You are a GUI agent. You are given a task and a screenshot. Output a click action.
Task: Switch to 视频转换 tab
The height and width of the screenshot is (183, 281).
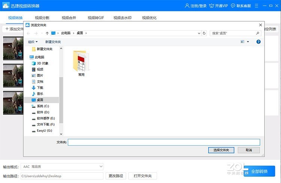click(x=15, y=18)
